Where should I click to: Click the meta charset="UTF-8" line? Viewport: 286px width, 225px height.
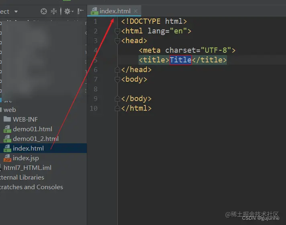[187, 50]
